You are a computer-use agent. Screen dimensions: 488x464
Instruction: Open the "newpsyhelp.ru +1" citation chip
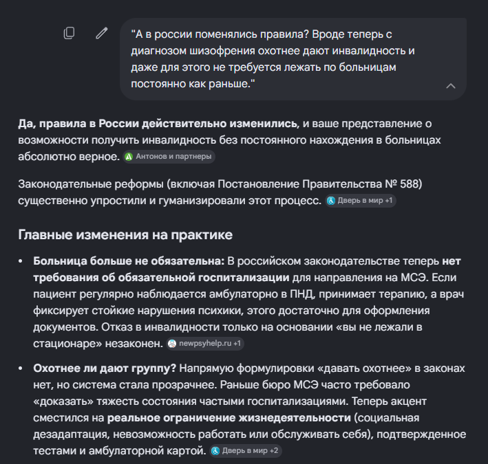tap(205, 344)
